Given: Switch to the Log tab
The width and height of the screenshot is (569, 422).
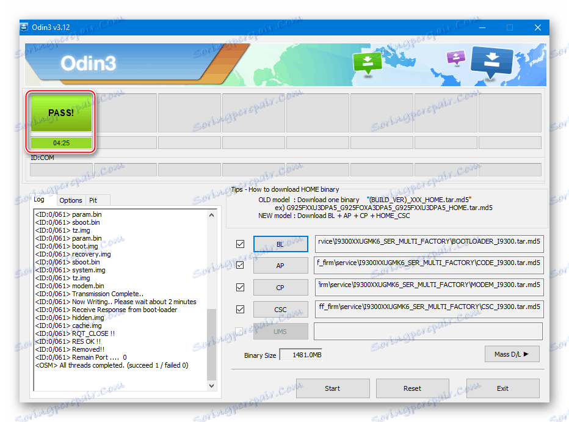Looking at the screenshot, I should (x=39, y=200).
